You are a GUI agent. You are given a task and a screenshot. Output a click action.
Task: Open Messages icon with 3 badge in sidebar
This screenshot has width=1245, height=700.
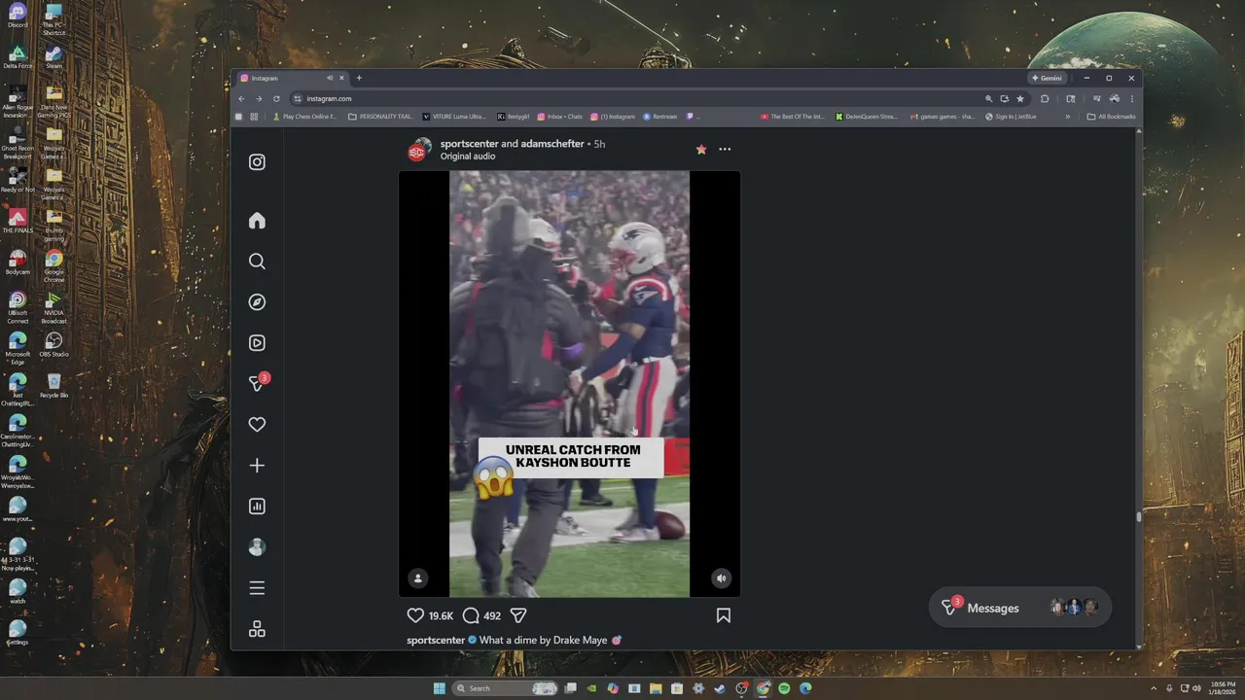(x=258, y=383)
